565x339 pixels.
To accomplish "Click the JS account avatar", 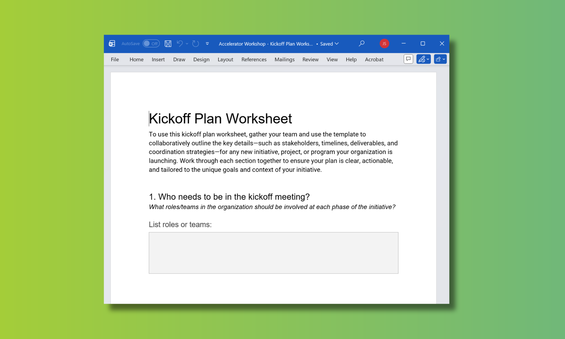I will click(384, 44).
